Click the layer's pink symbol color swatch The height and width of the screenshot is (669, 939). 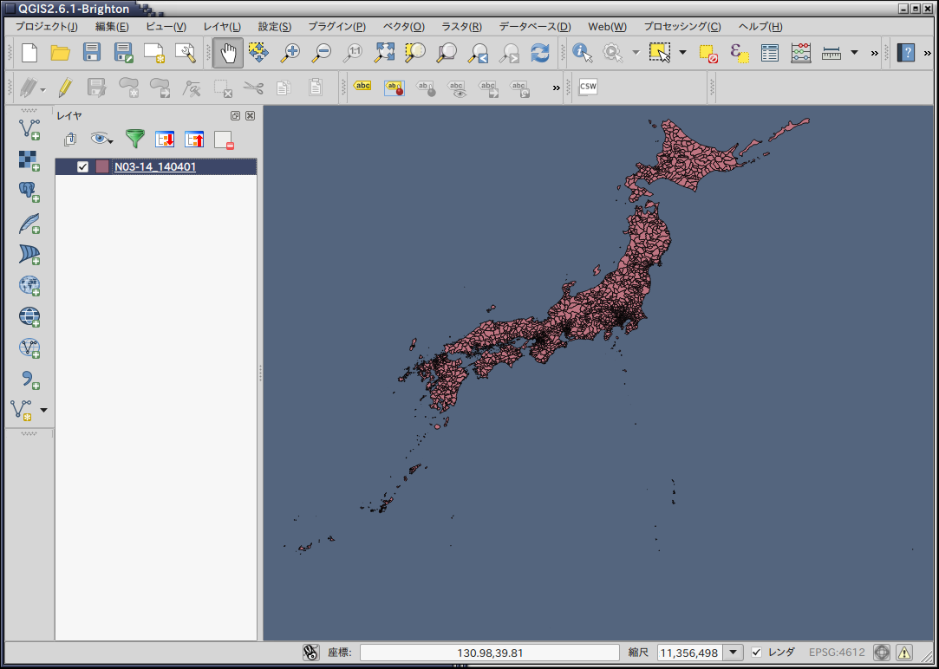pyautogui.click(x=102, y=166)
